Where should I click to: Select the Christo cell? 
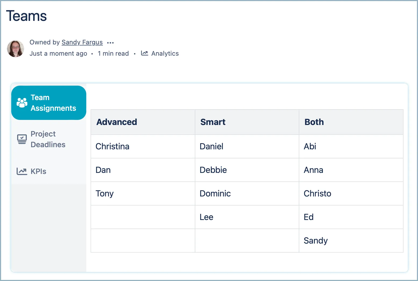351,193
